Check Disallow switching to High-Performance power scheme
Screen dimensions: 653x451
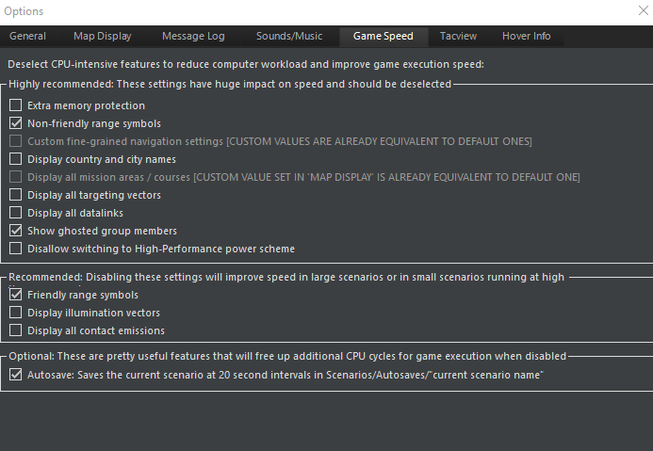tap(16, 250)
